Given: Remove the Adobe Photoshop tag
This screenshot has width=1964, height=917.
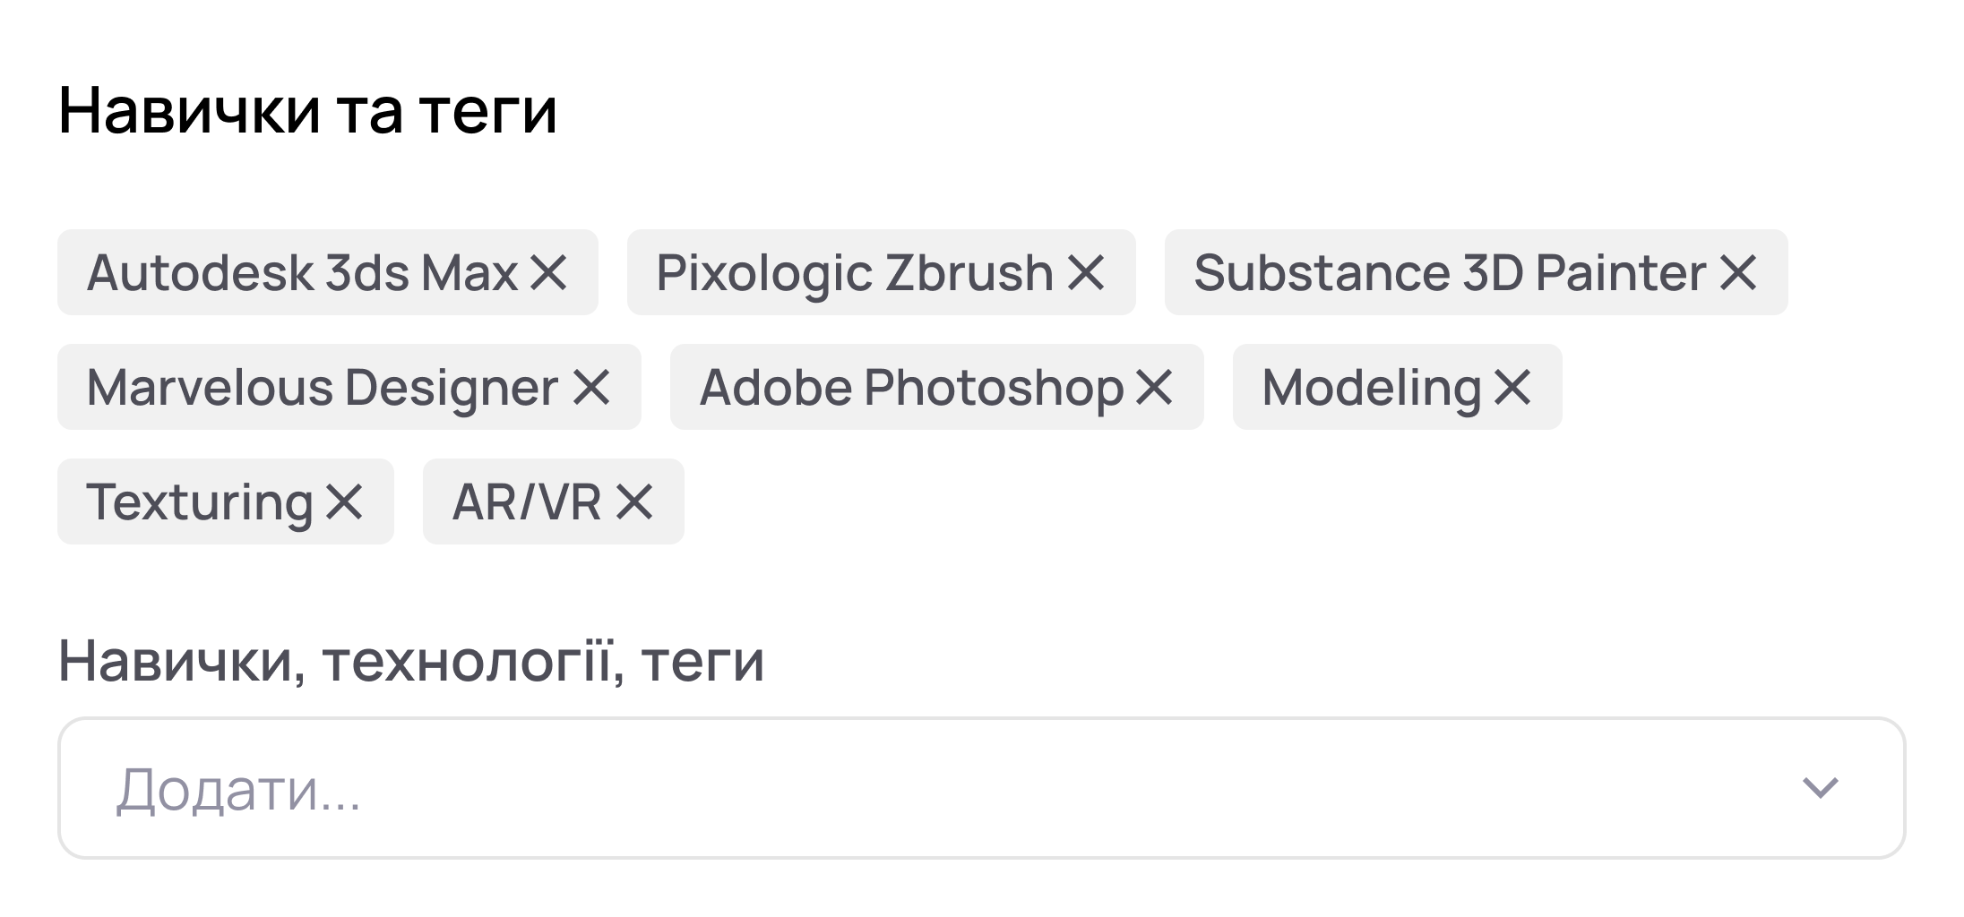Looking at the screenshot, I should click(x=1156, y=387).
